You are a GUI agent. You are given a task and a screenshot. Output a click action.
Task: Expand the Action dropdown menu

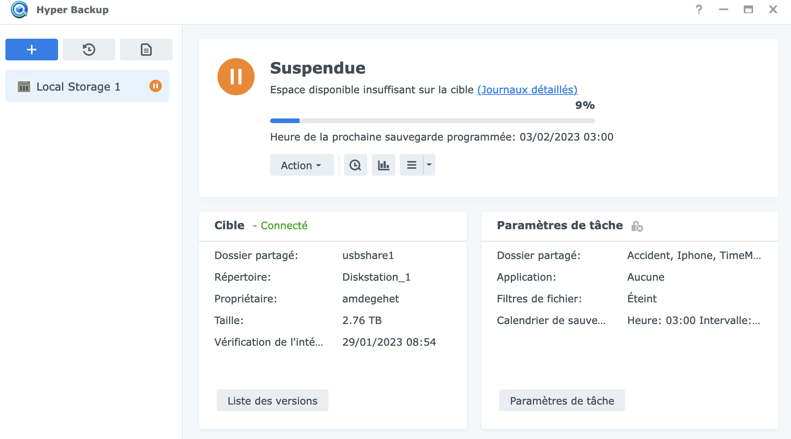[301, 165]
